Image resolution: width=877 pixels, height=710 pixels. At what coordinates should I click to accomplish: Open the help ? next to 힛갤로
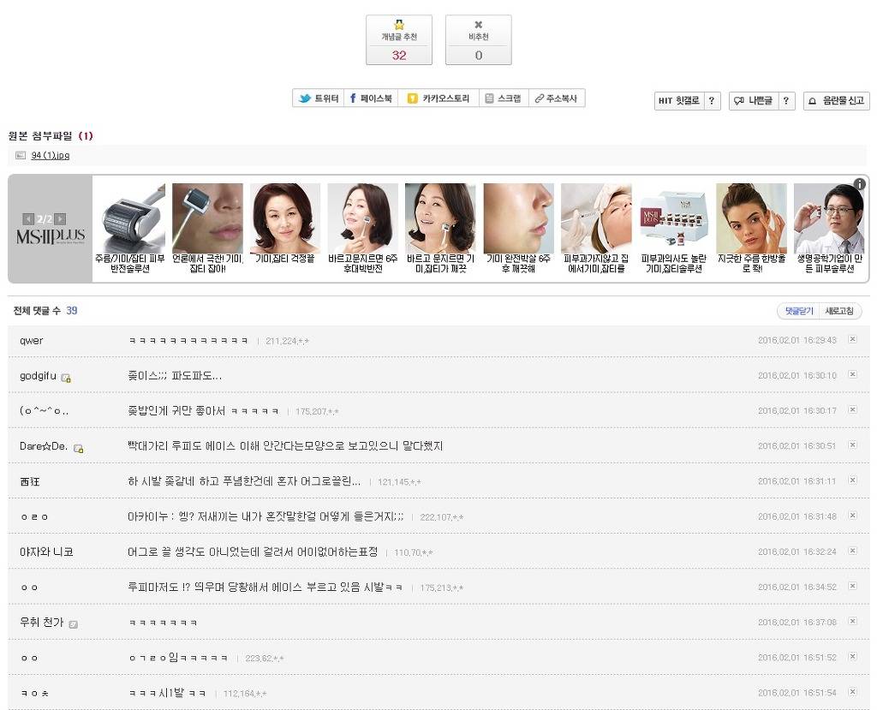coord(713,101)
